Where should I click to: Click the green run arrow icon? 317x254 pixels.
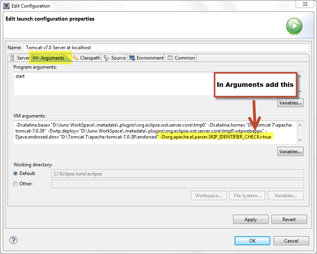coord(294,26)
